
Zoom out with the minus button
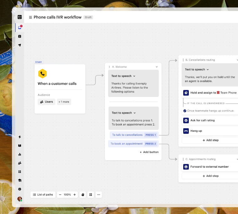pyautogui.click(x=60, y=195)
